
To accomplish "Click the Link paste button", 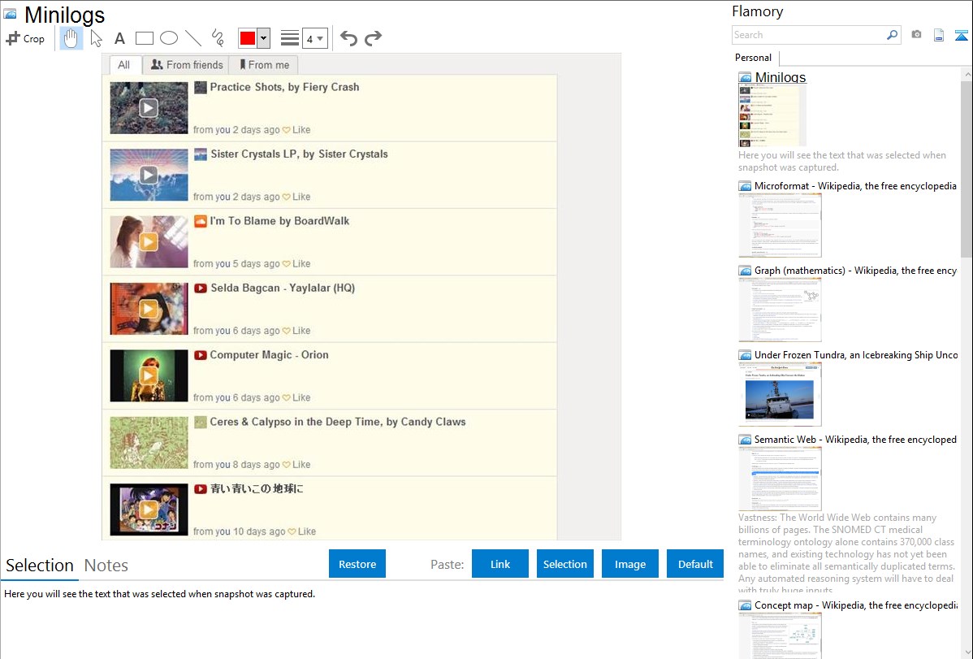I will click(x=500, y=564).
